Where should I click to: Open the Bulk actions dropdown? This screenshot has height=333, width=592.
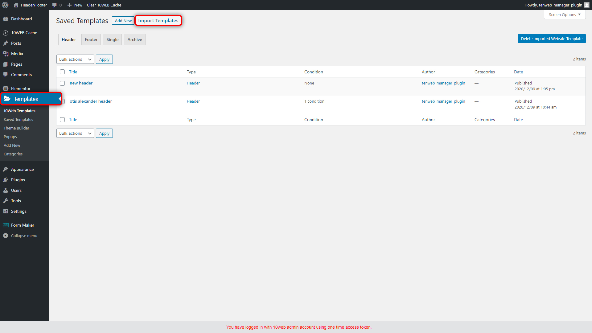click(x=75, y=59)
